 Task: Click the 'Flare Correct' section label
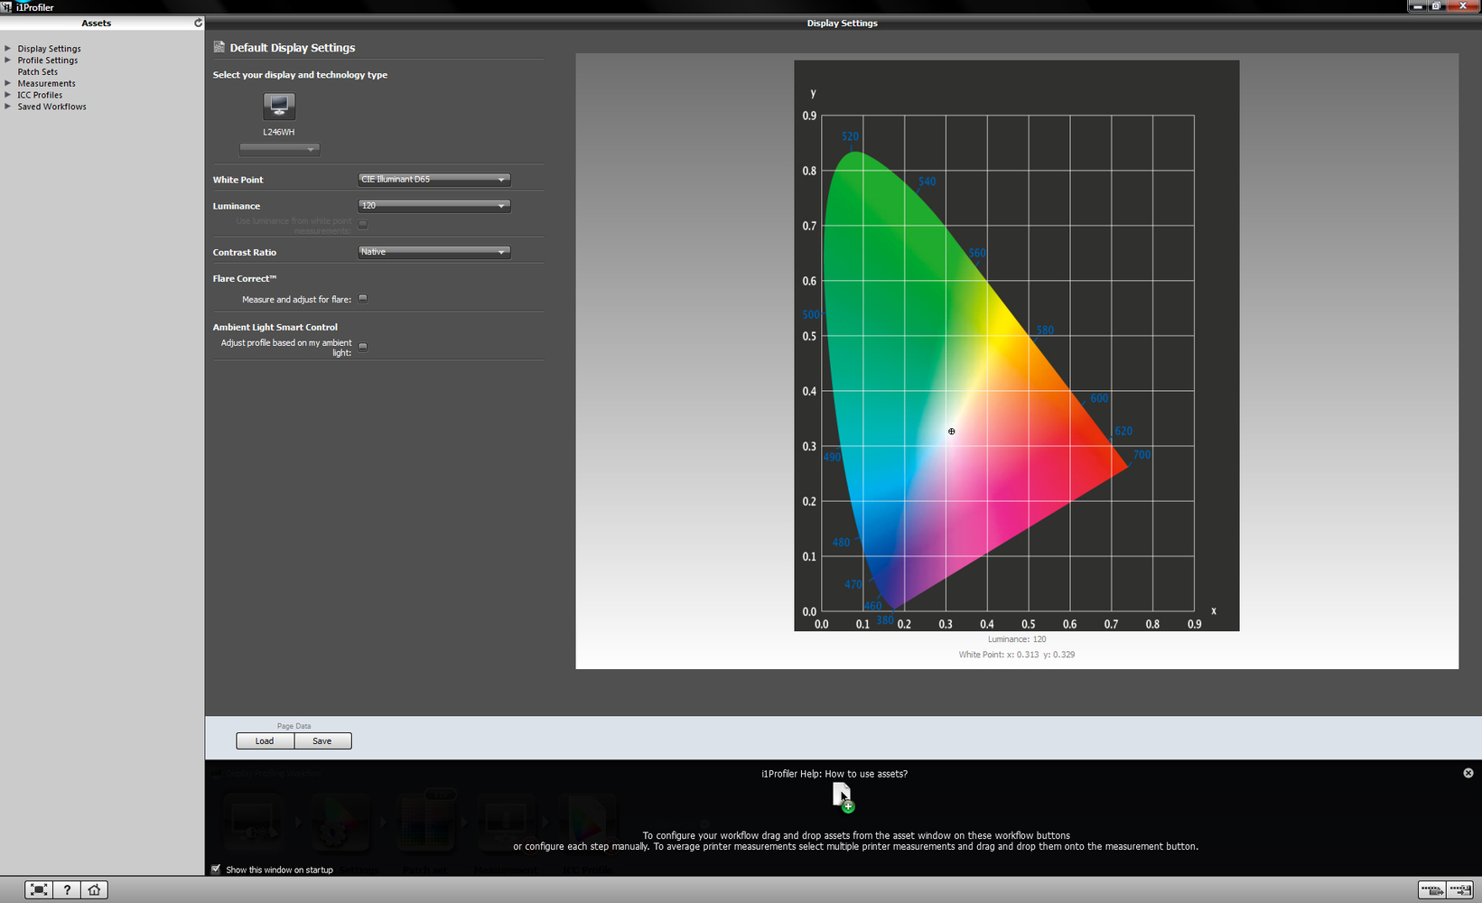[x=245, y=279]
